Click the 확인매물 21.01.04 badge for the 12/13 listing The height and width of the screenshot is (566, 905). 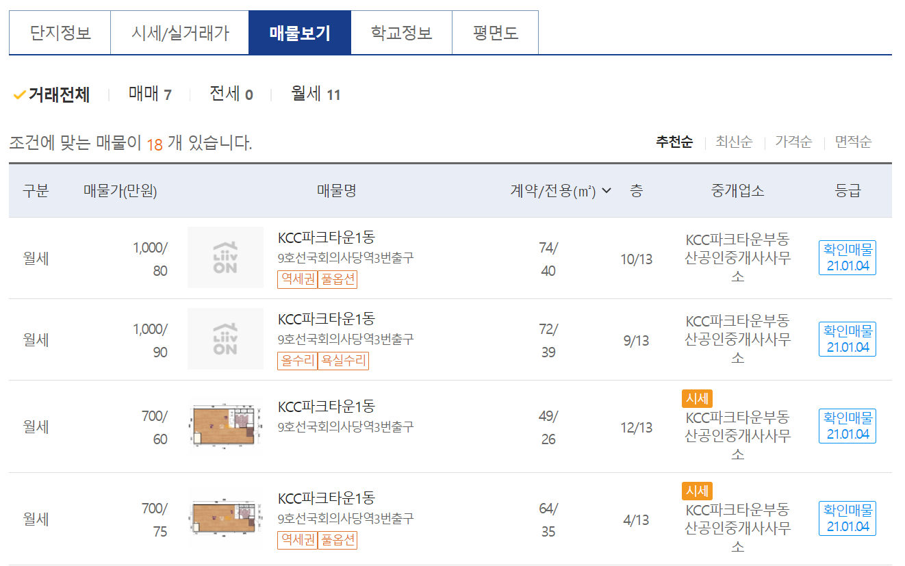click(x=847, y=426)
